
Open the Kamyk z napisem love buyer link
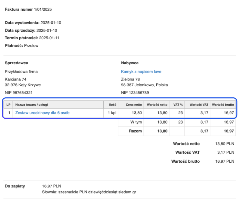pyautogui.click(x=141, y=72)
